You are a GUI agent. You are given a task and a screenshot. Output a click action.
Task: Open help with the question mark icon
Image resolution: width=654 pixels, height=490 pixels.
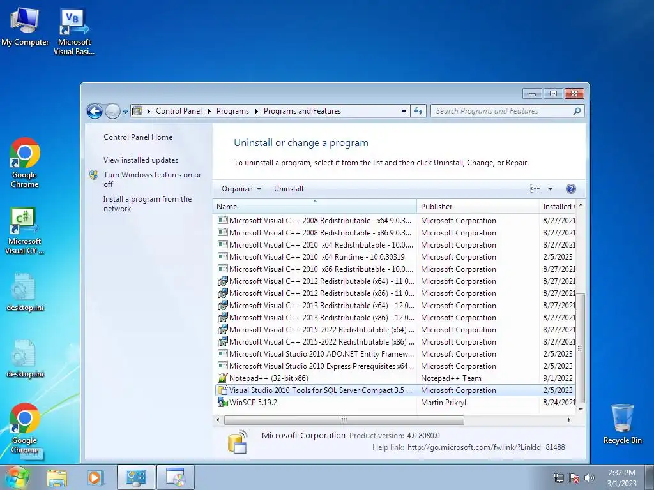click(x=570, y=189)
